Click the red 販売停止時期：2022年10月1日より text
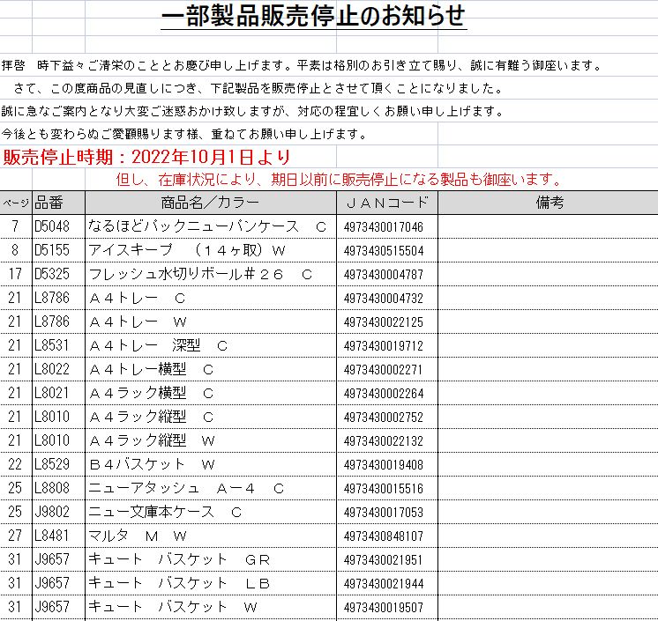658x621 pixels. pos(147,157)
